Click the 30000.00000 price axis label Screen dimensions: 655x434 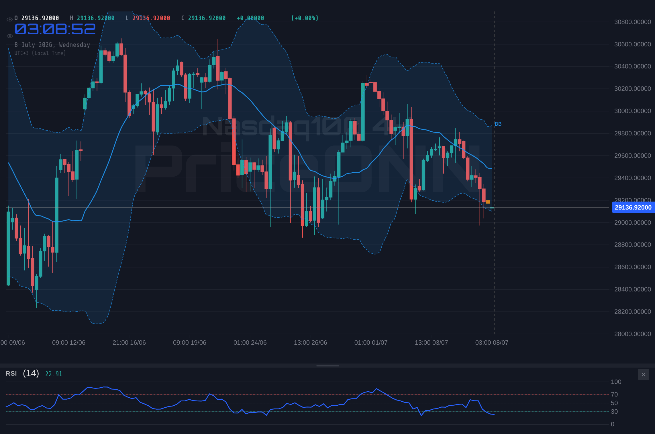click(x=632, y=111)
